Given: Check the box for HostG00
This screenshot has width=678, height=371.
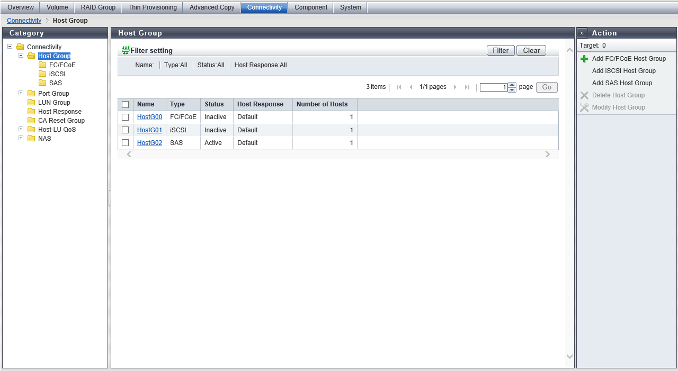Looking at the screenshot, I should point(126,117).
